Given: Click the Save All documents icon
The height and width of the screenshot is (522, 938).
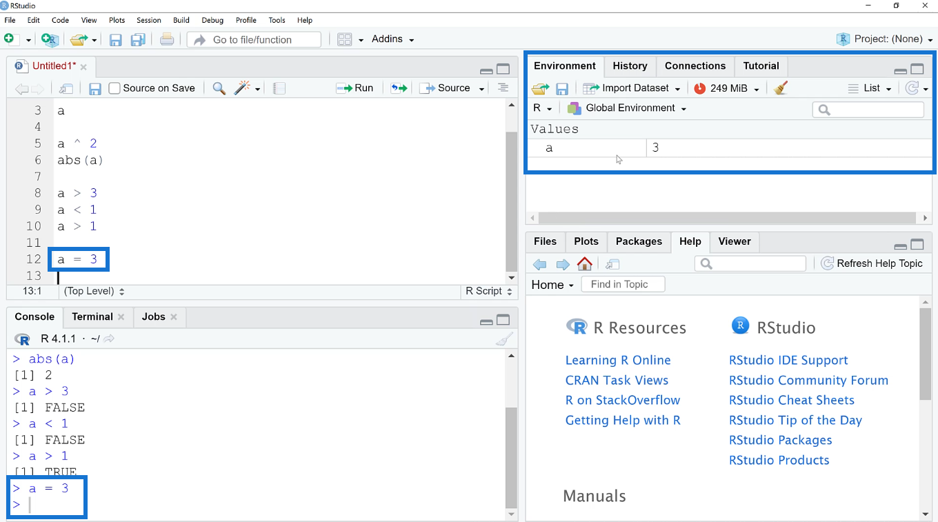Looking at the screenshot, I should point(138,39).
